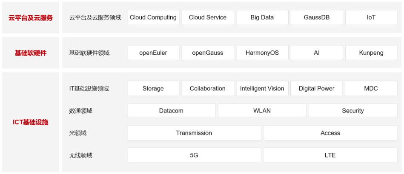Open the Security box

point(353,111)
